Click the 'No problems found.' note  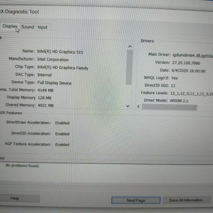[23, 165]
